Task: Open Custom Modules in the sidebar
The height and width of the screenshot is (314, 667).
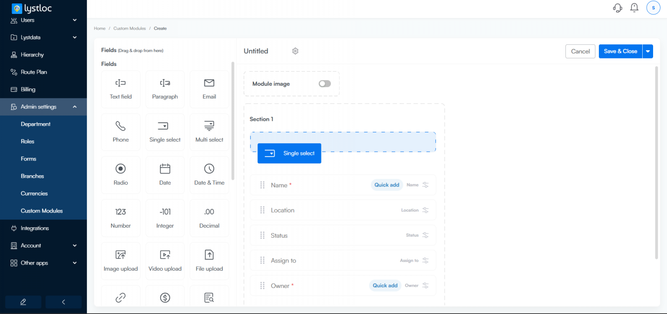Action: (42, 211)
